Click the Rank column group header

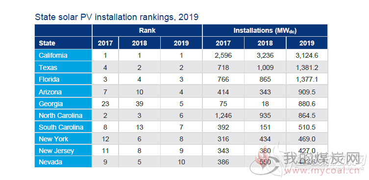pyautogui.click(x=147, y=30)
